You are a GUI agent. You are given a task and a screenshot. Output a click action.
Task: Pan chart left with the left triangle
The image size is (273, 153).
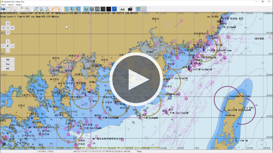pos(3,28)
